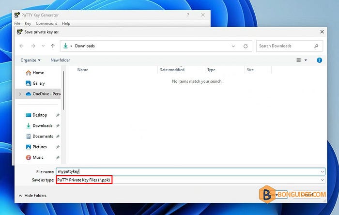Go up one folder level
Viewport: 339px width, 215px height.
point(53,46)
